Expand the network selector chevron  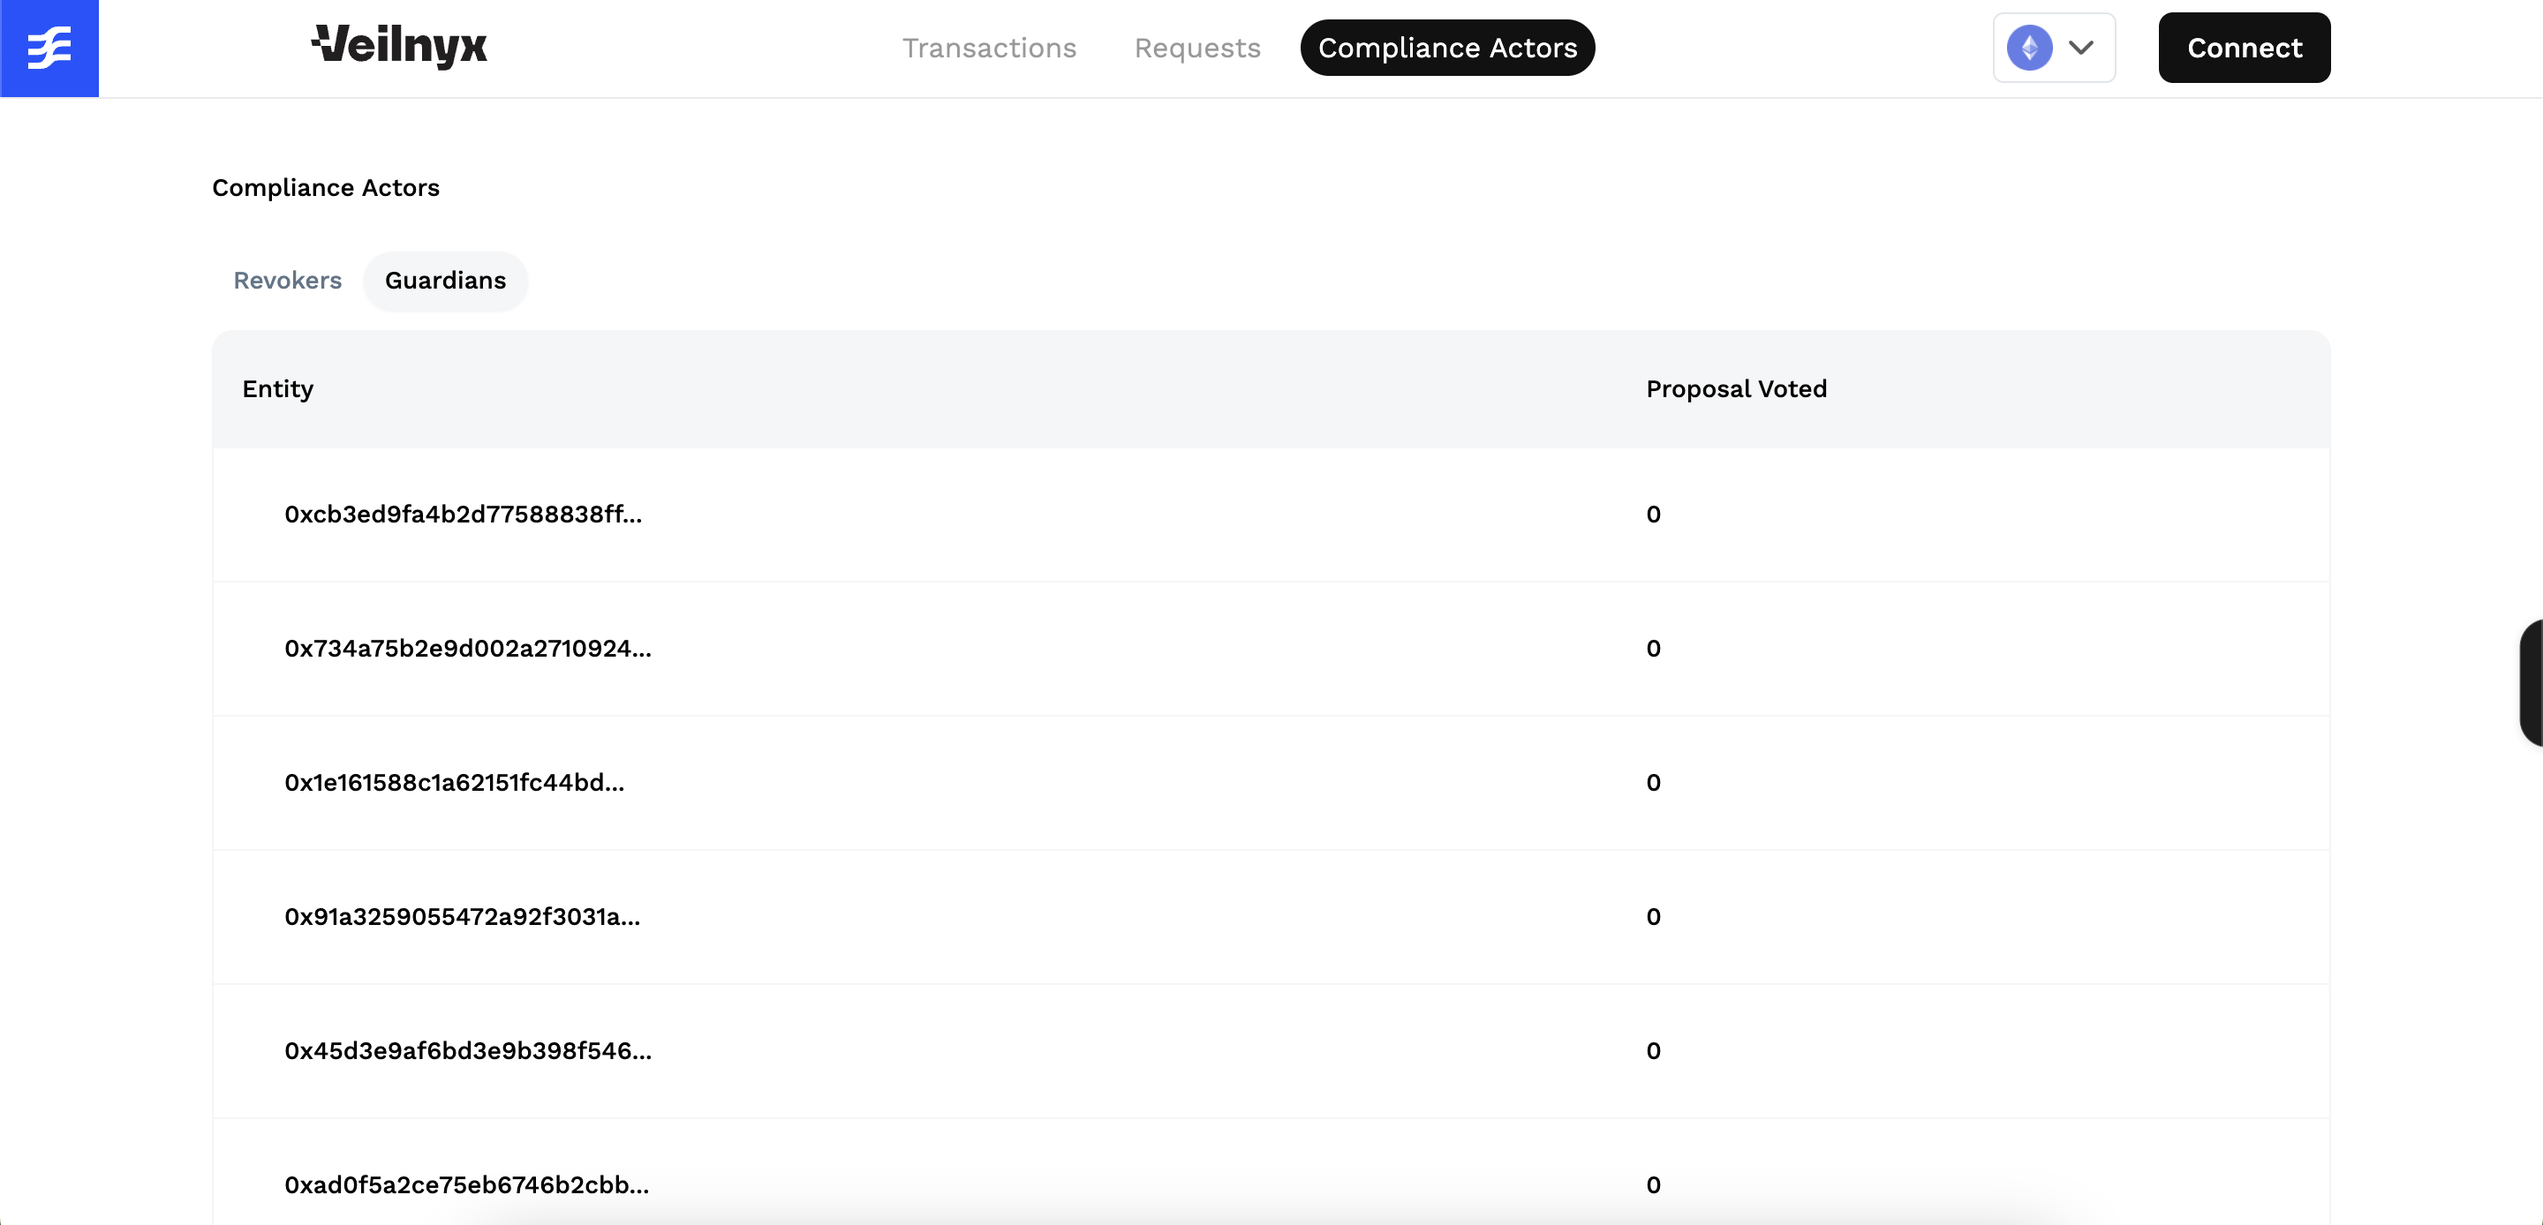click(2081, 48)
